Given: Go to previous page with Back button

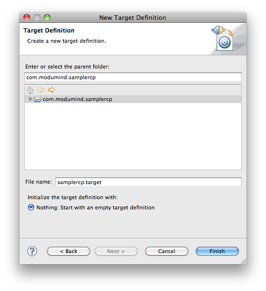Looking at the screenshot, I should pyautogui.click(x=69, y=251).
